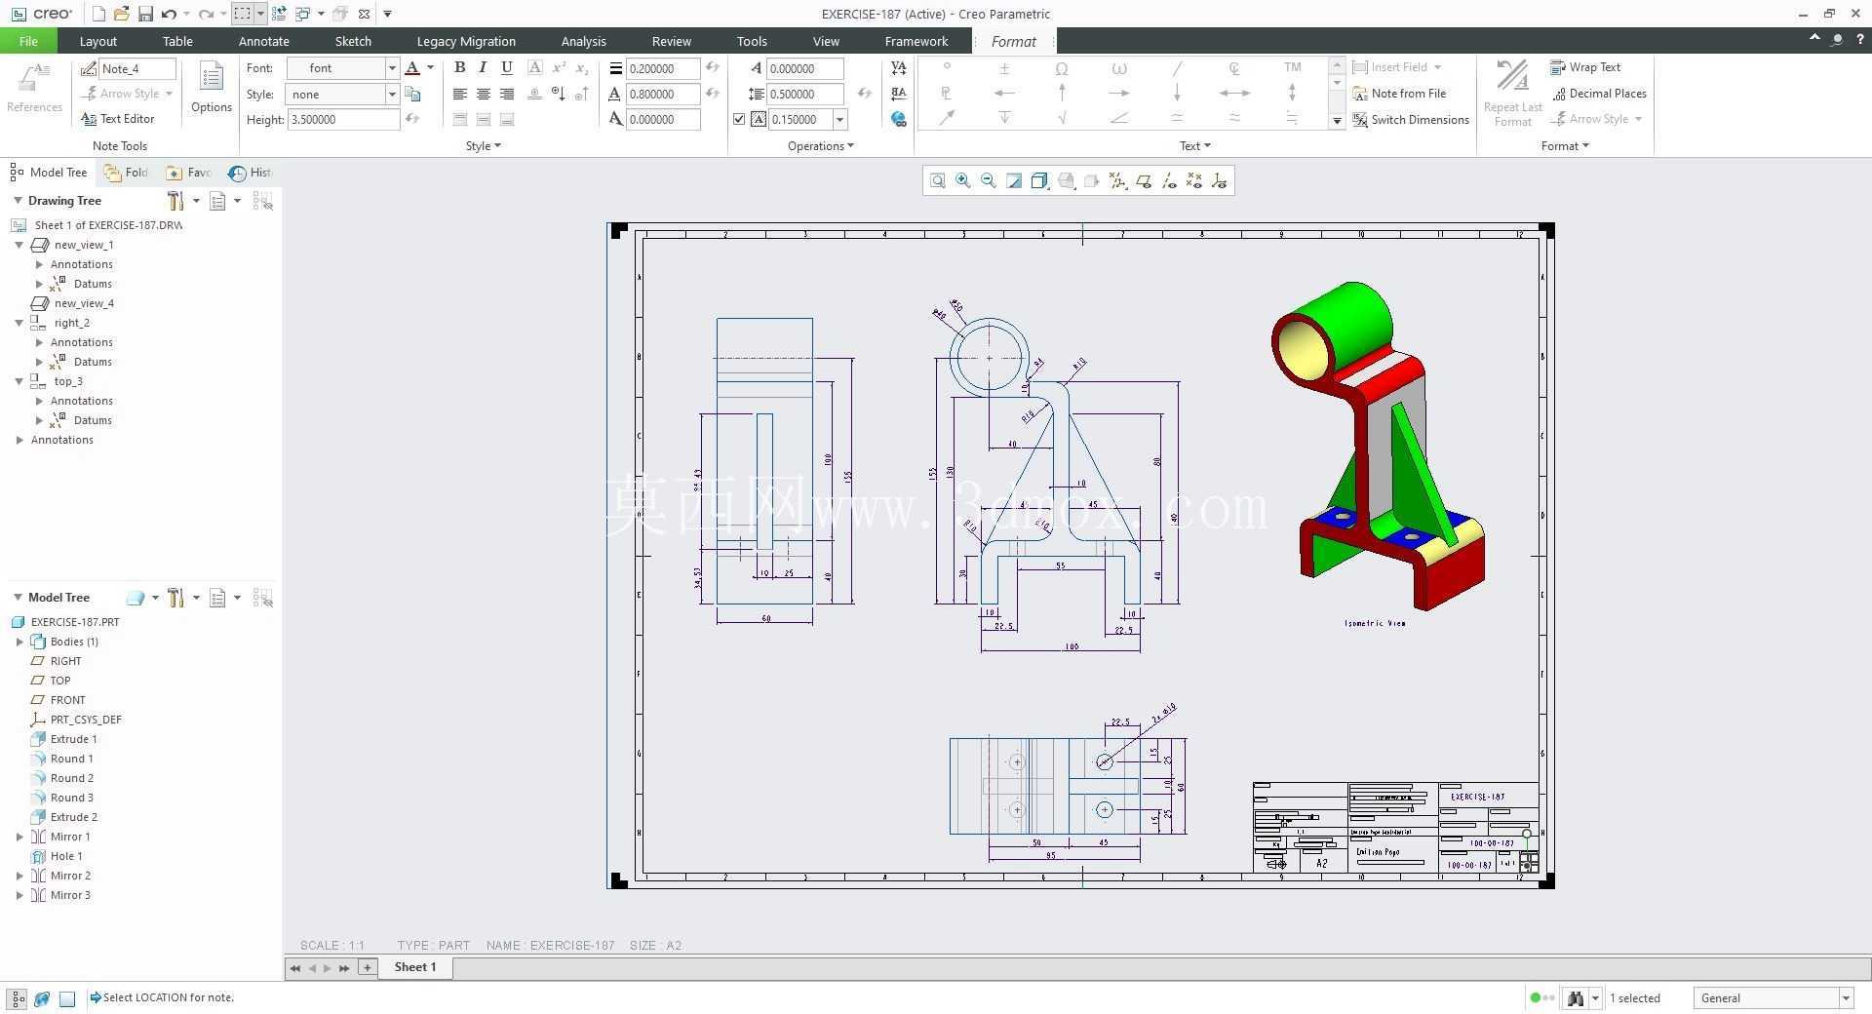The image size is (1872, 1014).
Task: Toggle the checkbox beside the 0.150000 margin field
Action: coord(739,119)
